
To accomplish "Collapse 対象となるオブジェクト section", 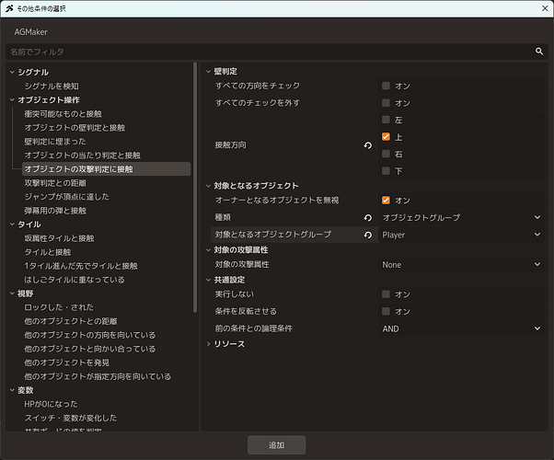I will click(x=208, y=186).
